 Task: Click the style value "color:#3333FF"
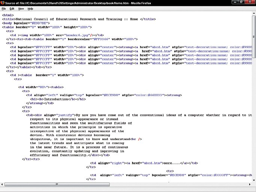pyautogui.click(x=215, y=175)
